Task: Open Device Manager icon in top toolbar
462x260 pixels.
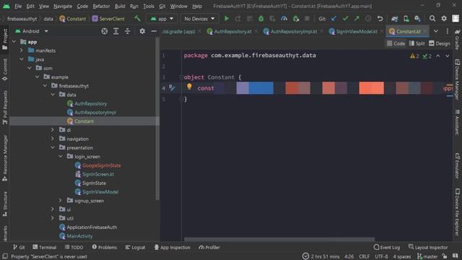Action: coord(406,19)
